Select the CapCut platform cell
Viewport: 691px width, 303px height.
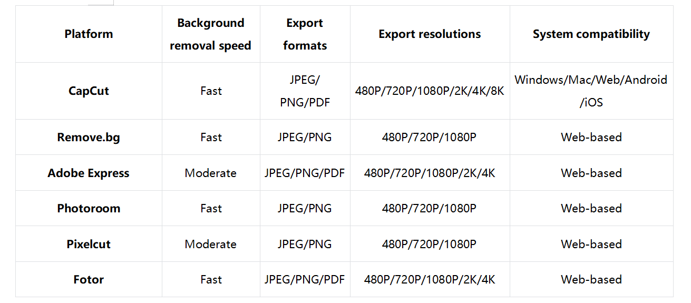(89, 91)
